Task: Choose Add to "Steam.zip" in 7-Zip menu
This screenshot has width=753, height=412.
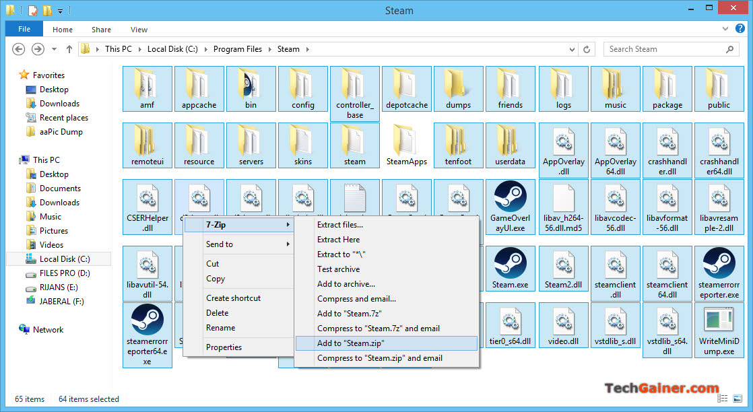Action: tap(350, 343)
